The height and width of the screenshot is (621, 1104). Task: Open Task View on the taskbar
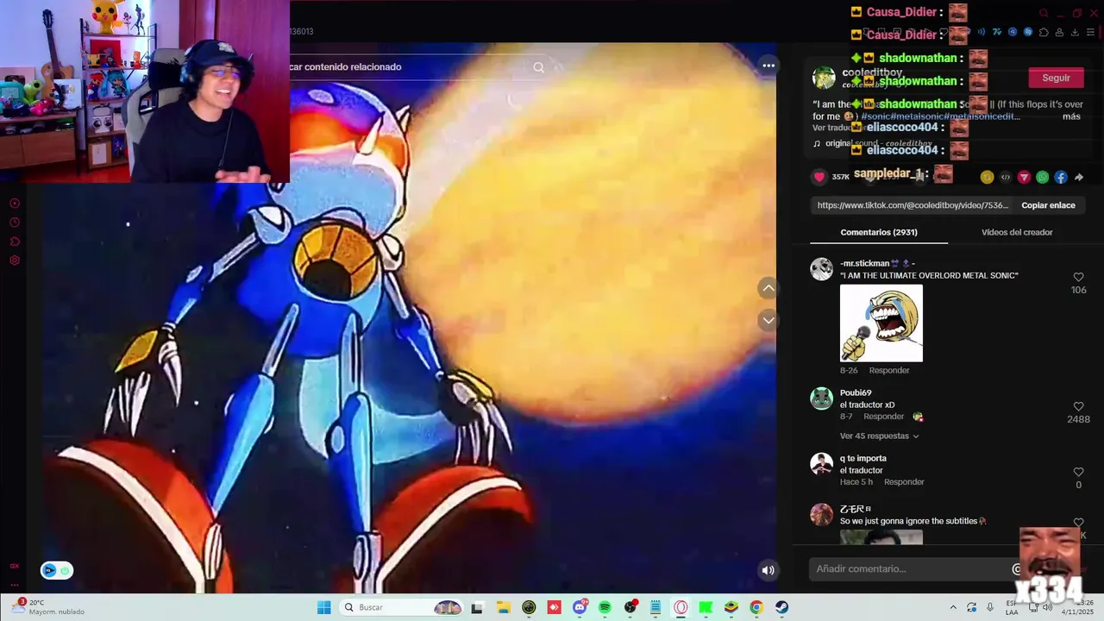click(x=477, y=607)
